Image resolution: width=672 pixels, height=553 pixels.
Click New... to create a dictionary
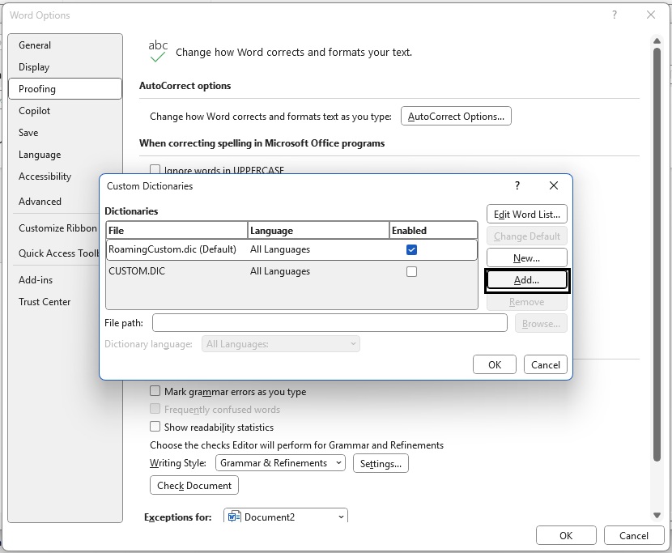coord(526,258)
